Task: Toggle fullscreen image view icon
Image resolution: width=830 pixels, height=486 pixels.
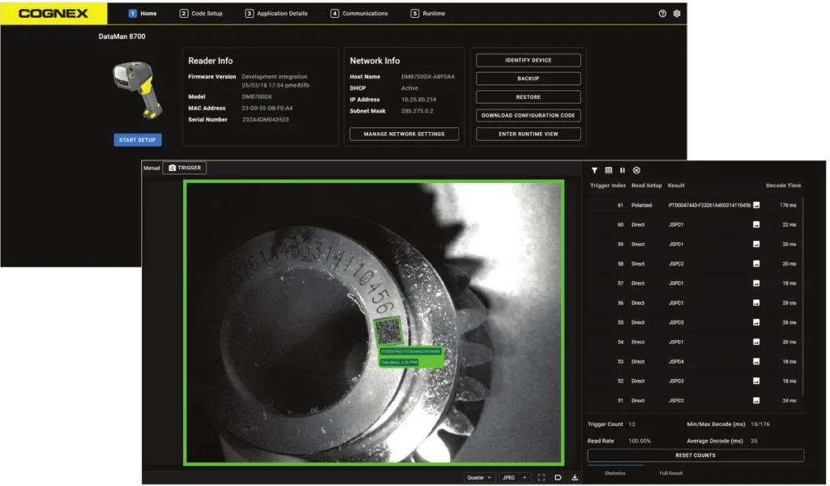Action: [541, 478]
